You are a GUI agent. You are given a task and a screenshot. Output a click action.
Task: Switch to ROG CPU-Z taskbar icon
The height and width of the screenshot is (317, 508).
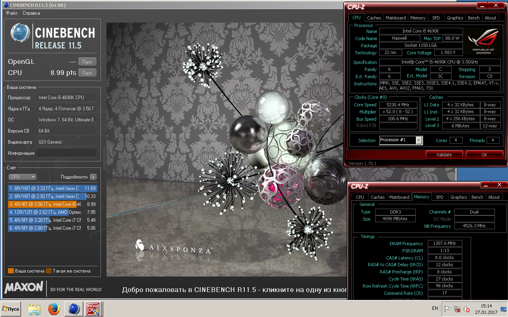94,309
